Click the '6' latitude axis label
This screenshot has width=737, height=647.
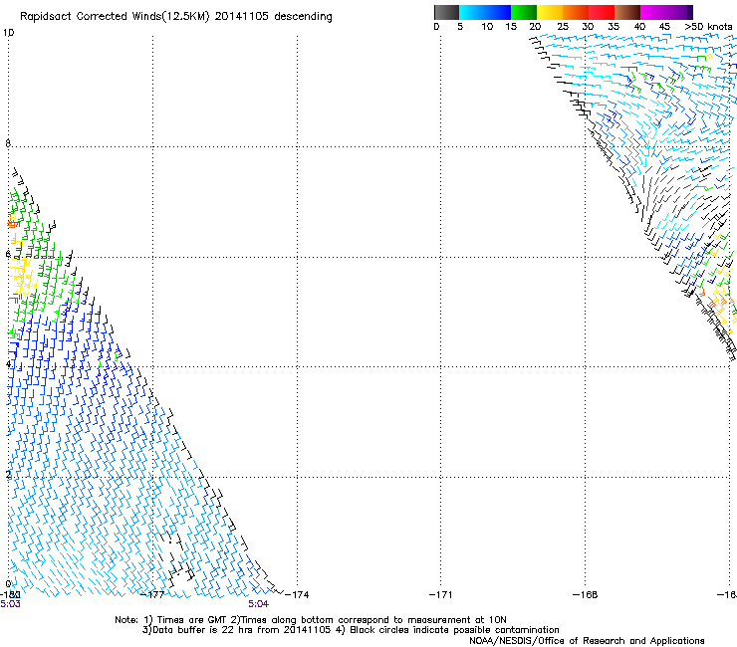(x=8, y=254)
